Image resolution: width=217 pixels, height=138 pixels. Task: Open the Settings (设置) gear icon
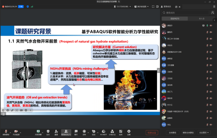[x=129, y=131]
